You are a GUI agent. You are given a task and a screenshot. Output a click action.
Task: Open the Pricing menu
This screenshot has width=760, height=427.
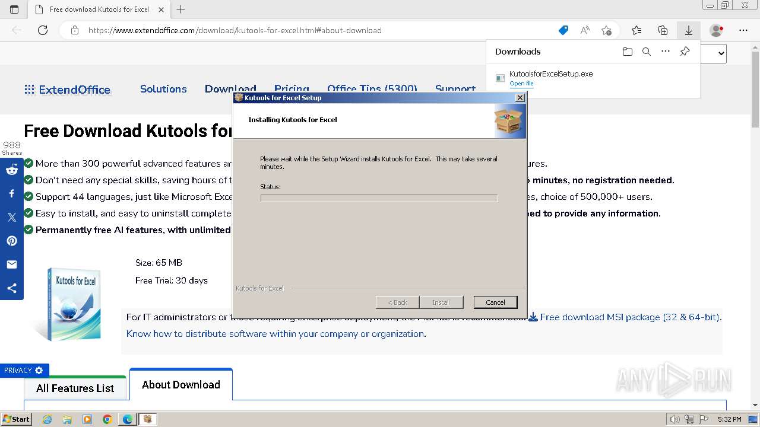point(292,89)
